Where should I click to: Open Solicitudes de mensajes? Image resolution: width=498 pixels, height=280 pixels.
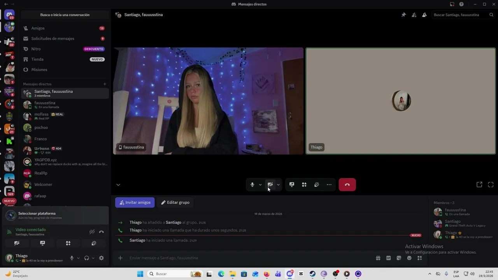(65, 38)
